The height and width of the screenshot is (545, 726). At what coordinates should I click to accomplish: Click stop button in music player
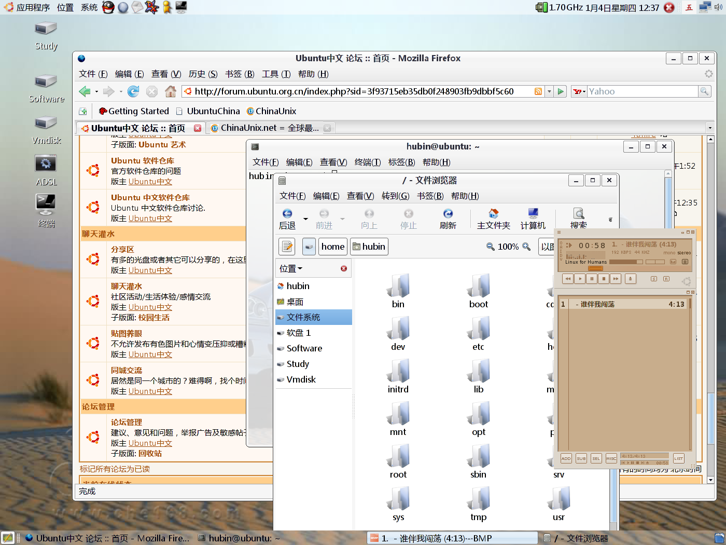click(x=604, y=279)
